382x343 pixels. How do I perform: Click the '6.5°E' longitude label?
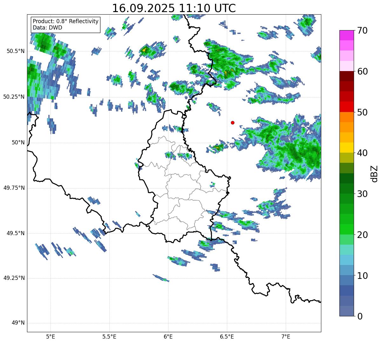[x=227, y=336]
